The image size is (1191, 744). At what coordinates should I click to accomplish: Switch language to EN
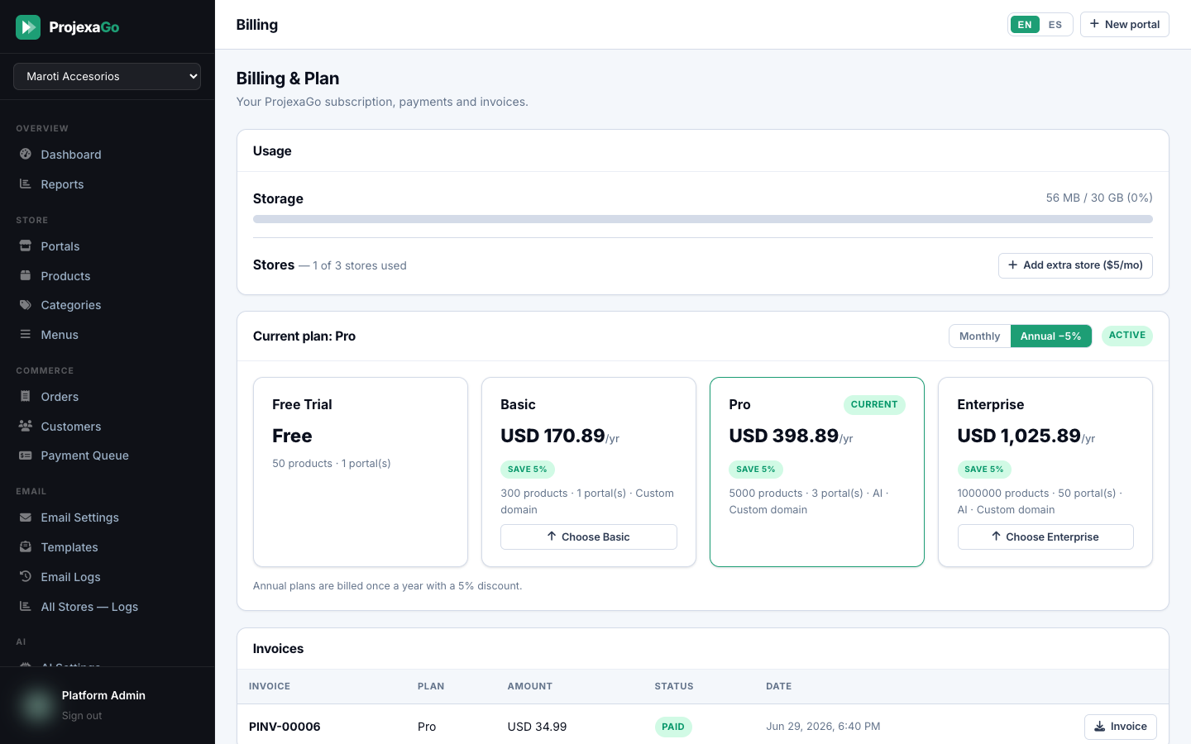pos(1025,25)
